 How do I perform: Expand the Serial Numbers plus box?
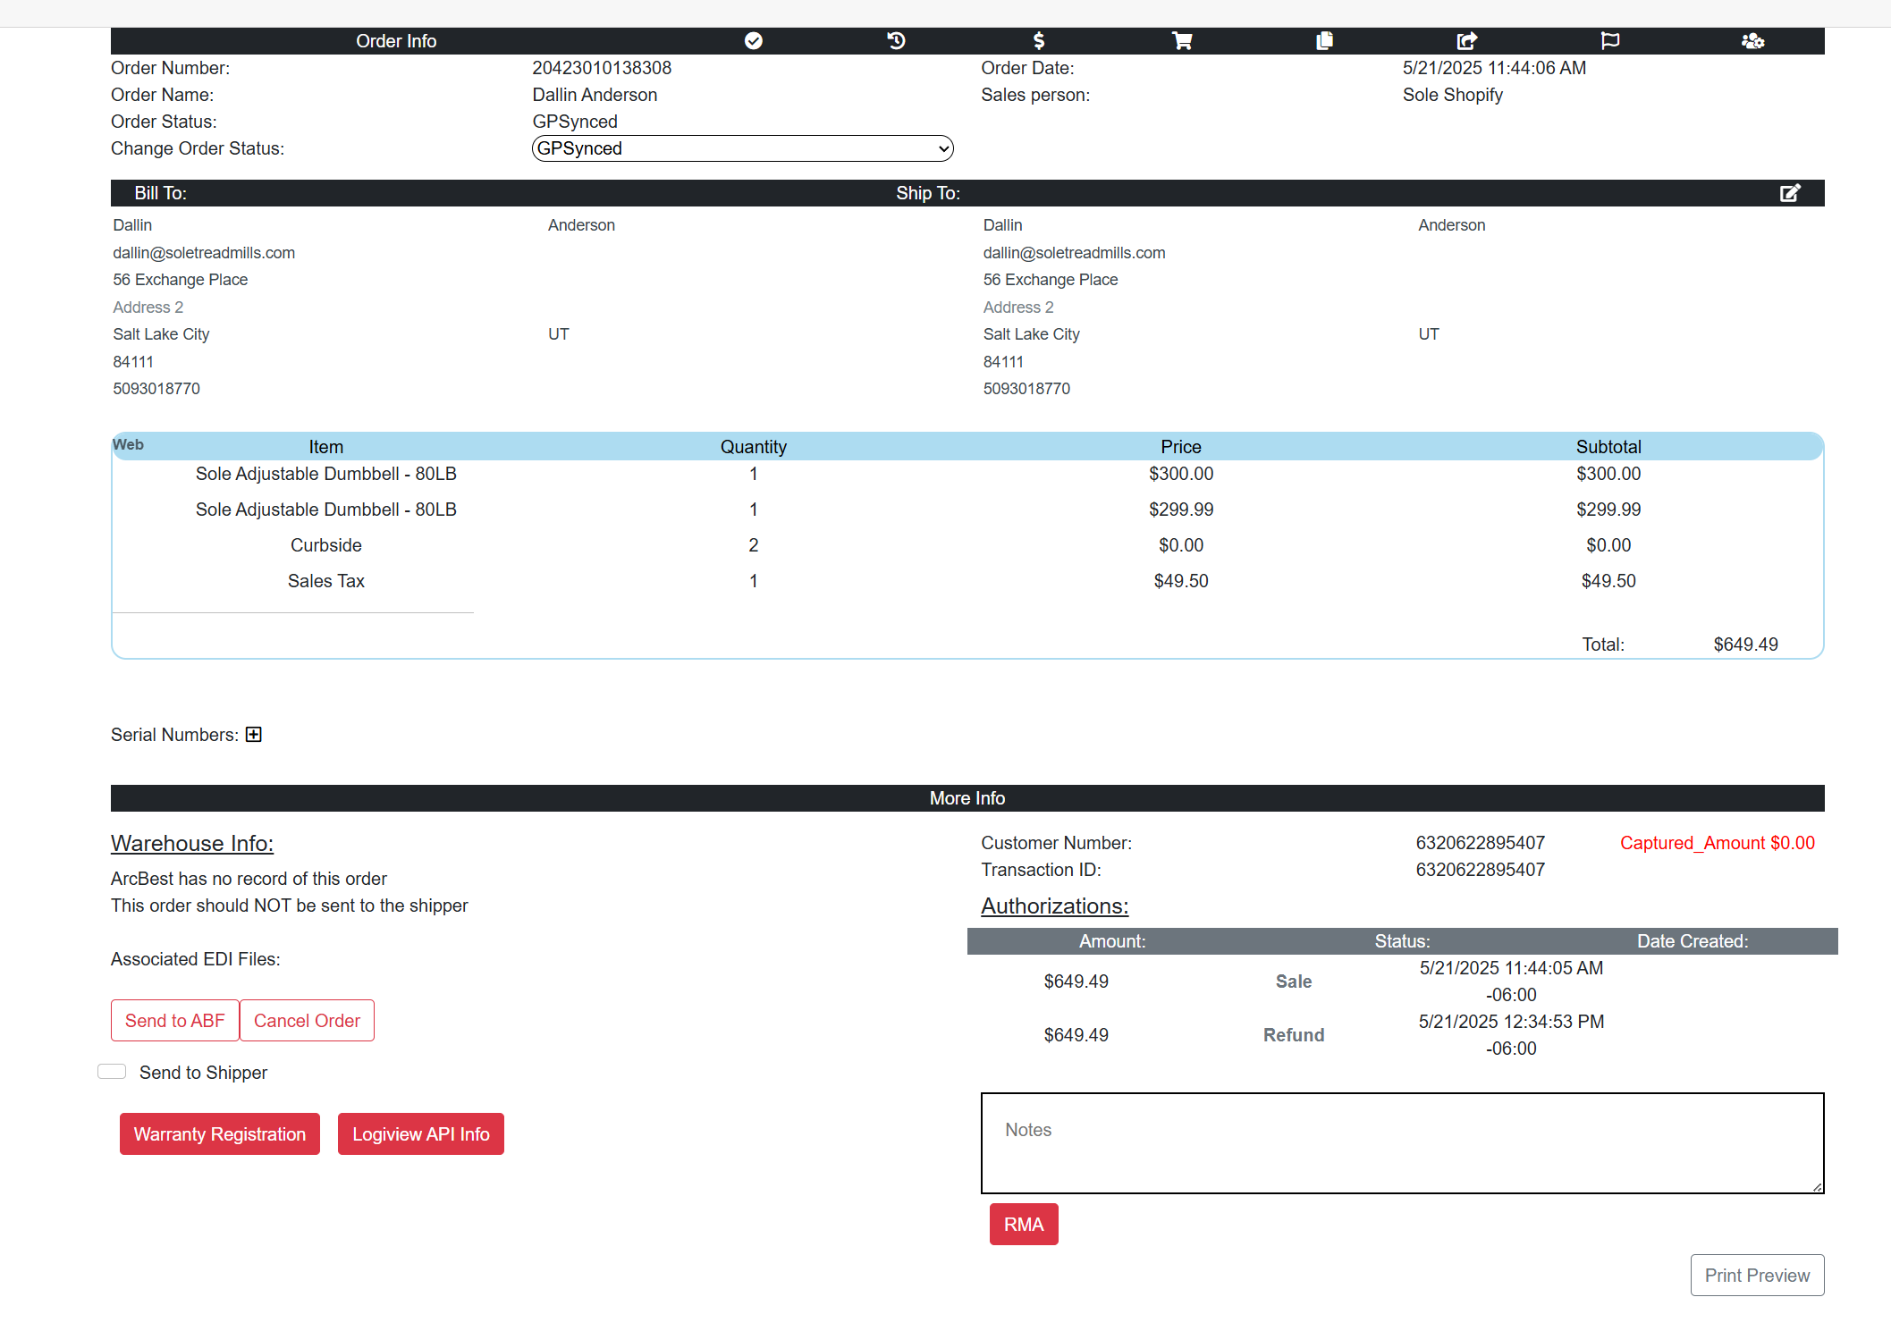254,735
